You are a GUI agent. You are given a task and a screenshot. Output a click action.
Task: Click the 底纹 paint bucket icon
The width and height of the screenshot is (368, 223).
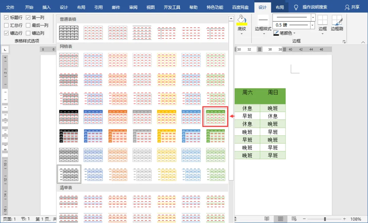[x=242, y=20]
